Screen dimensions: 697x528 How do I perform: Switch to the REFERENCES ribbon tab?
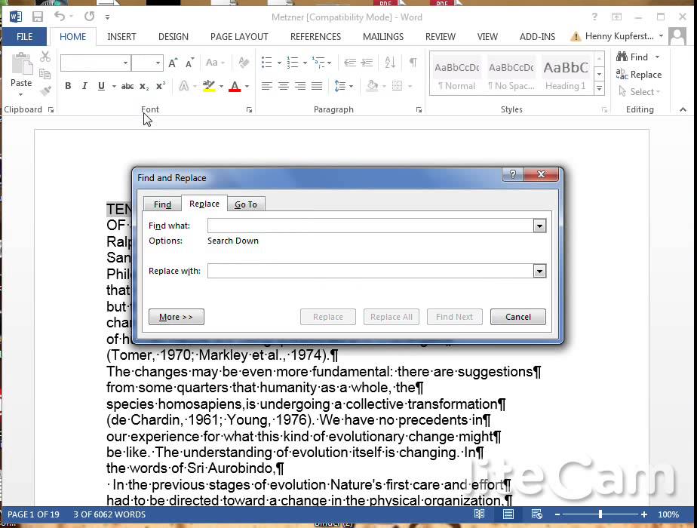coord(315,36)
